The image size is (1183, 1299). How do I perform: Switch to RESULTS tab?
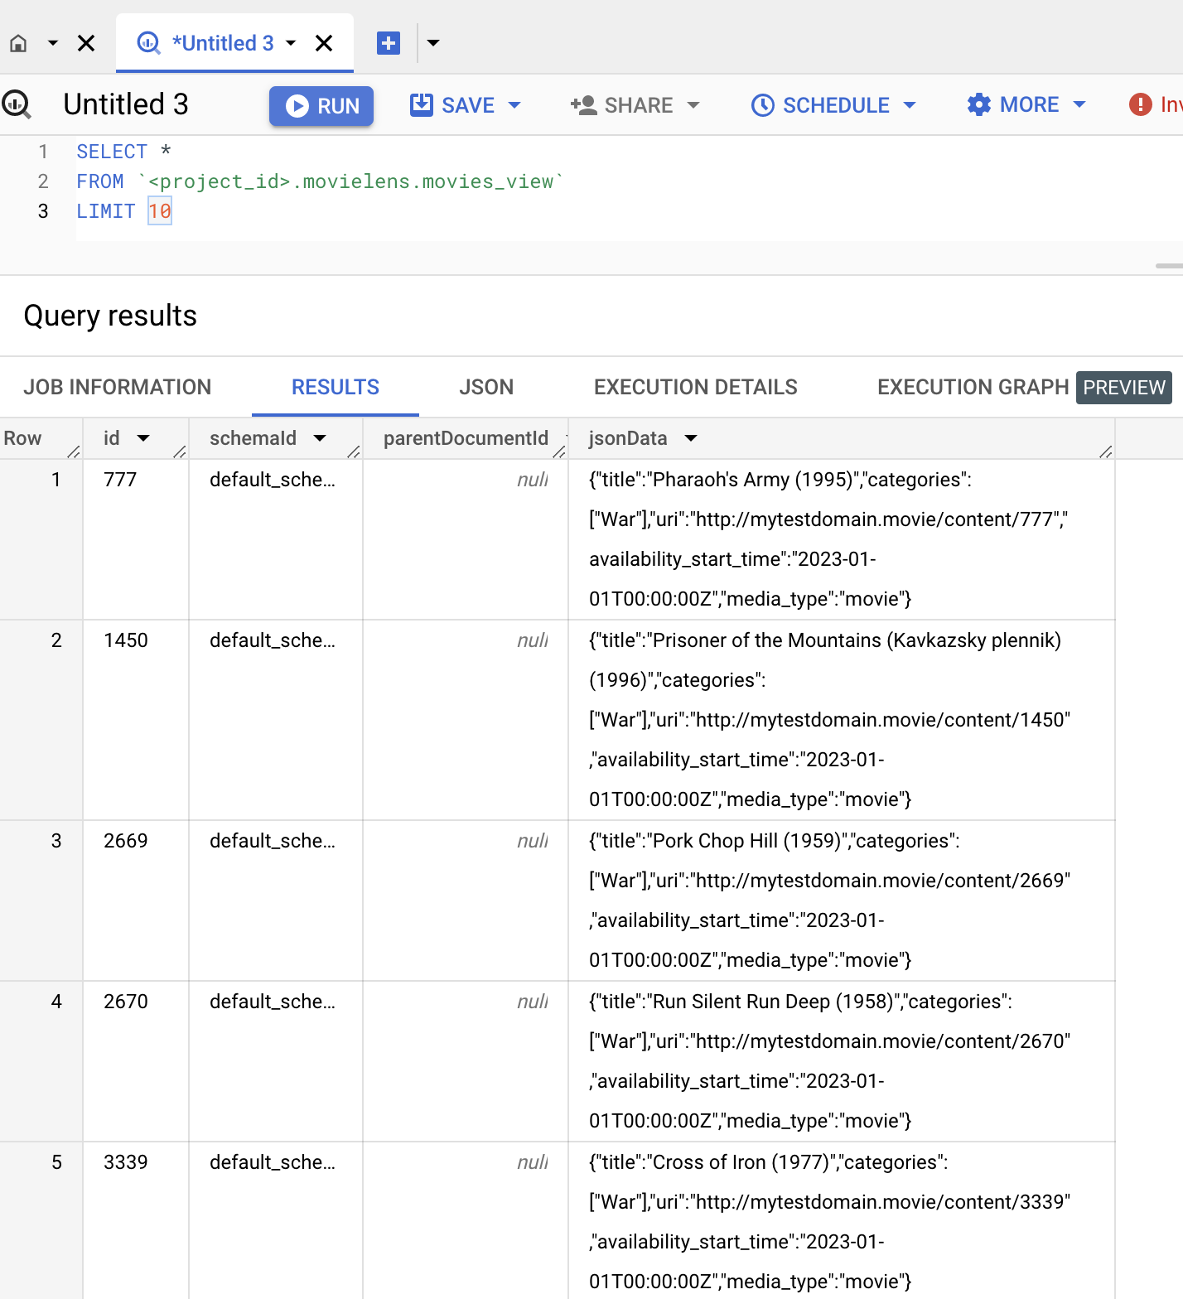336,387
